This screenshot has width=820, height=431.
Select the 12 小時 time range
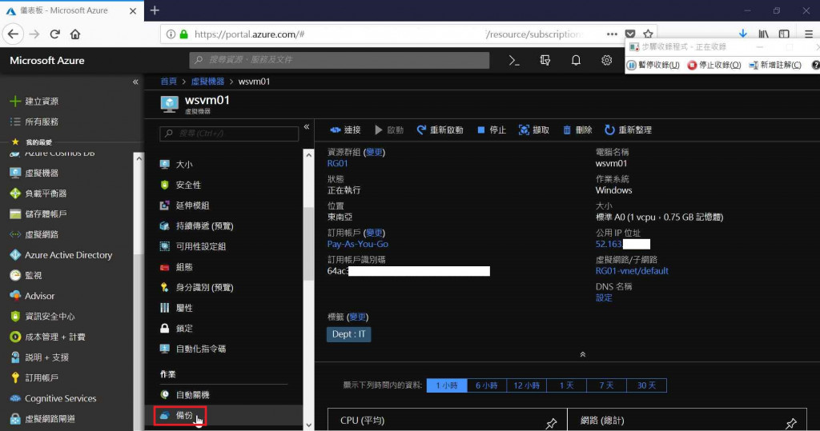pos(527,385)
